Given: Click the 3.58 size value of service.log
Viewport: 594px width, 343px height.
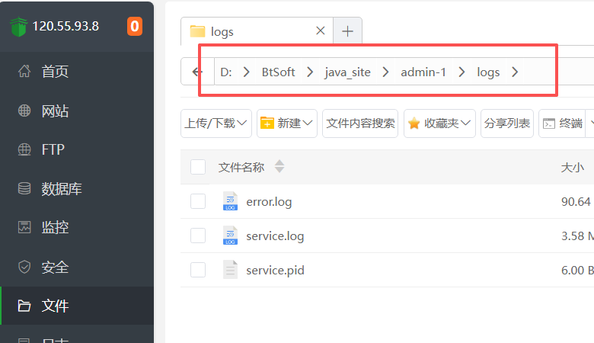Looking at the screenshot, I should click(573, 236).
